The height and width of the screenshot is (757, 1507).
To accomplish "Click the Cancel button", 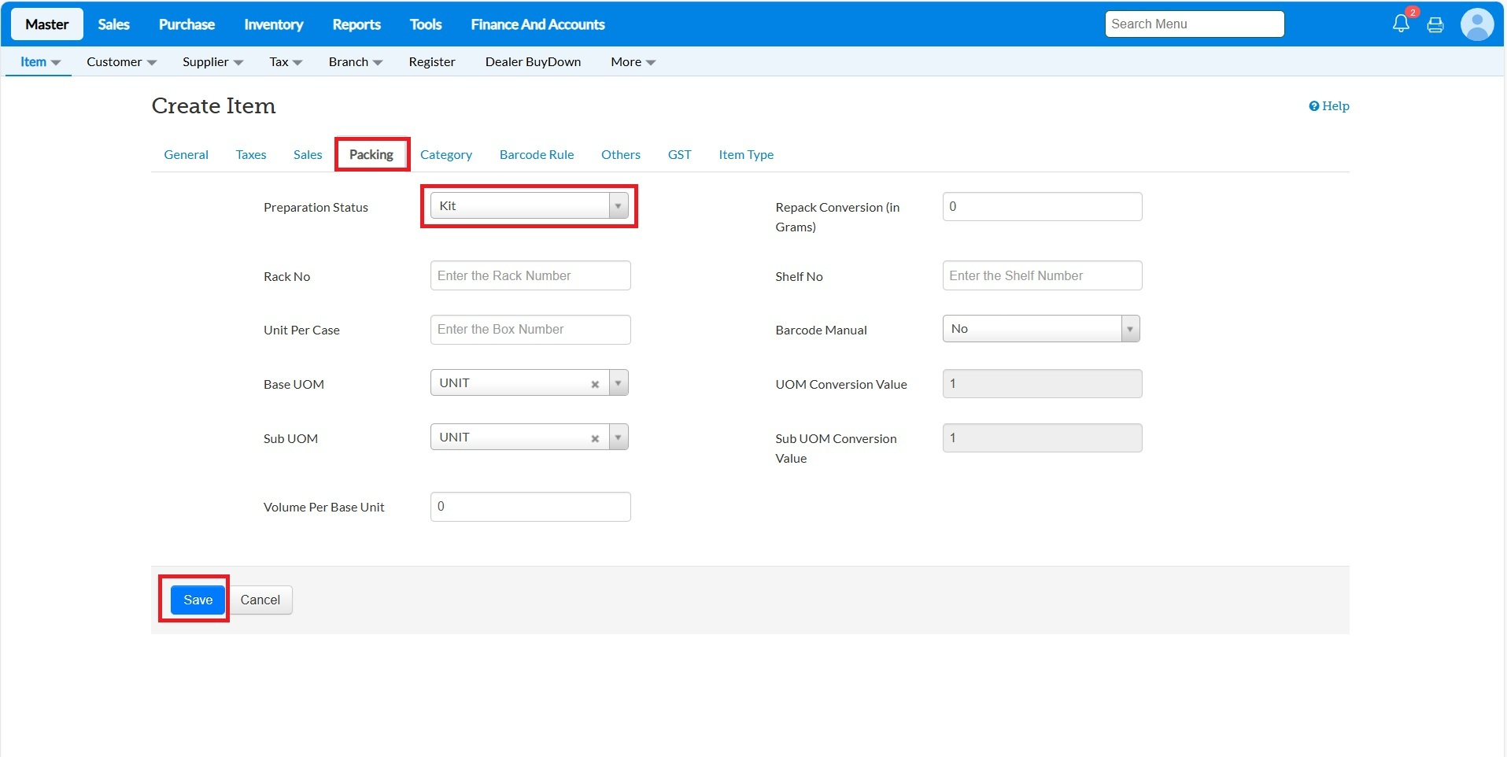I will coord(260,600).
